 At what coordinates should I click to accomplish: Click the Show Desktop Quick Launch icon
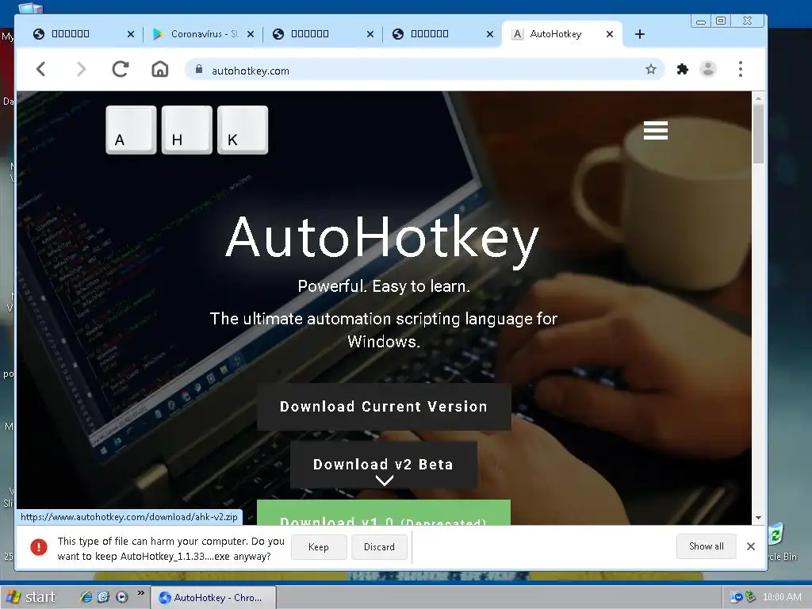coord(104,596)
